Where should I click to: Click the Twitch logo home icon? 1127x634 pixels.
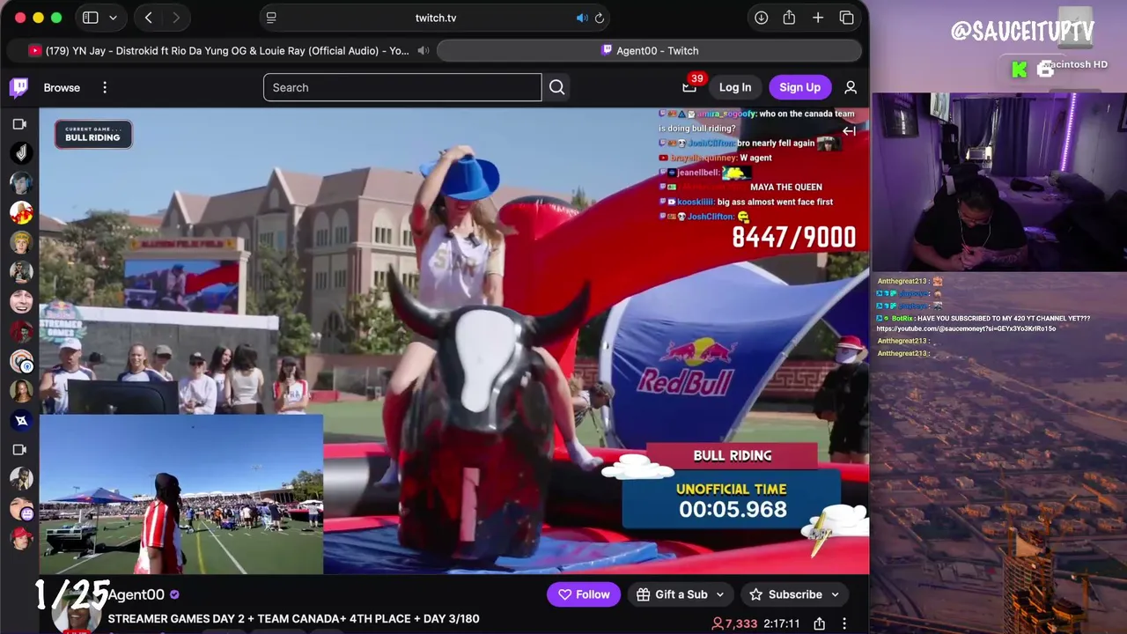19,87
